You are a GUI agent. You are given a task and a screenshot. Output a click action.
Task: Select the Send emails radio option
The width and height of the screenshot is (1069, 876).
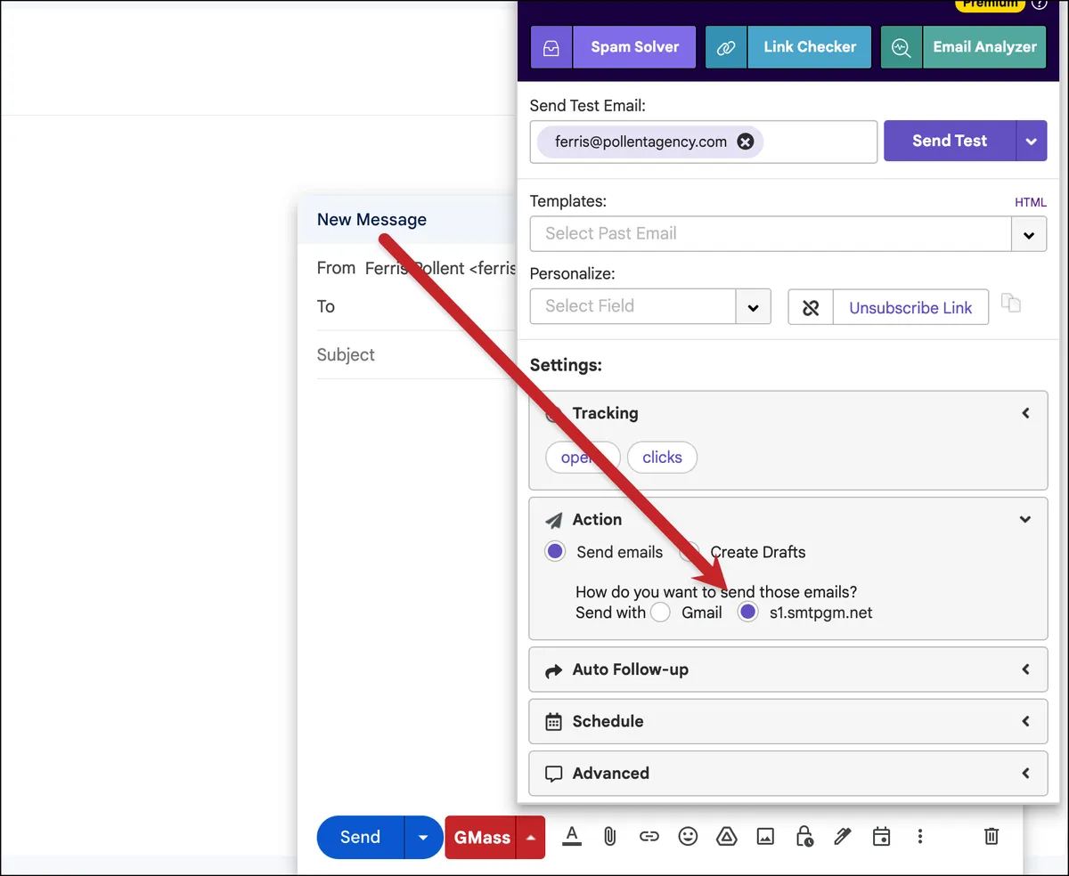tap(555, 552)
